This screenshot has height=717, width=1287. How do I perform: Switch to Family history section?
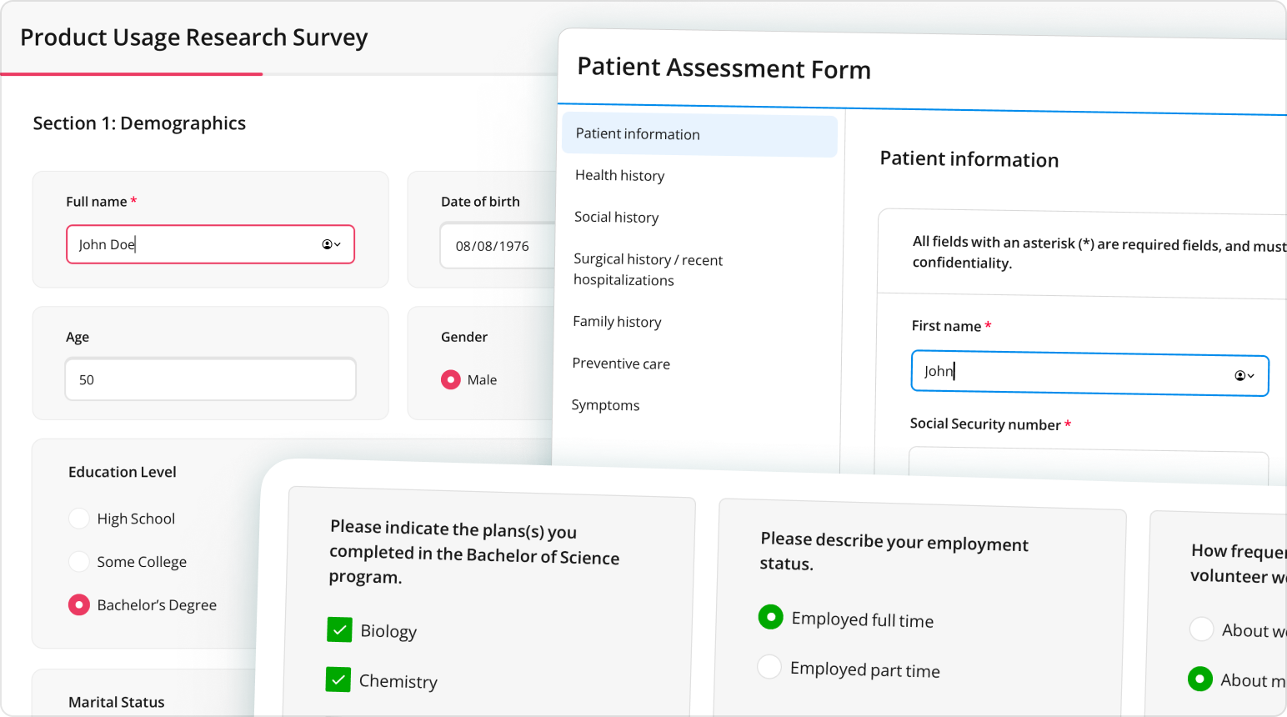(617, 322)
